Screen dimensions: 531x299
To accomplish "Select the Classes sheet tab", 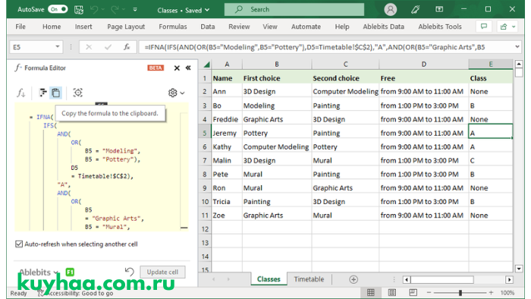I will click(269, 279).
